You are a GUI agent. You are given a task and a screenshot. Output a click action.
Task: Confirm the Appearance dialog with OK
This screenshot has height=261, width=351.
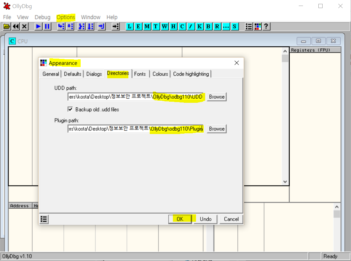[x=180, y=219]
